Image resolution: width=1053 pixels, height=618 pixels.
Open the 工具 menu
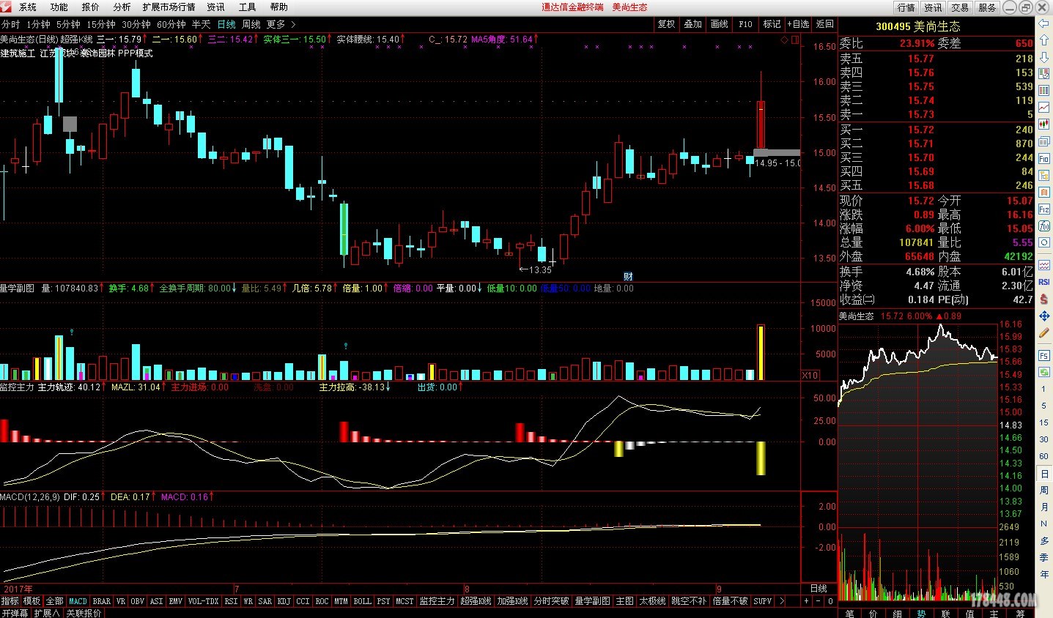(x=248, y=7)
